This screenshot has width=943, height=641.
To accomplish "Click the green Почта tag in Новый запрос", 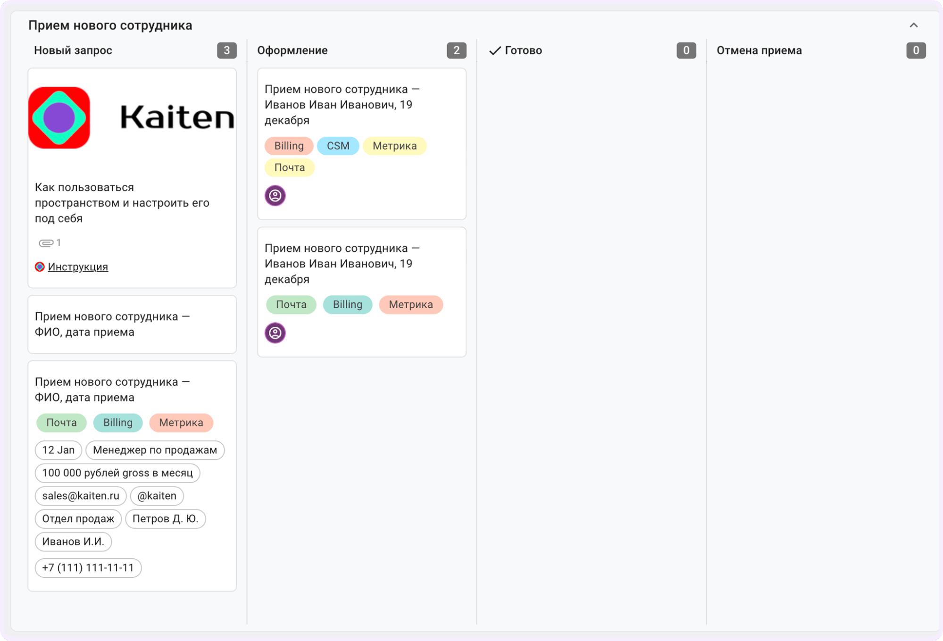I will point(61,423).
